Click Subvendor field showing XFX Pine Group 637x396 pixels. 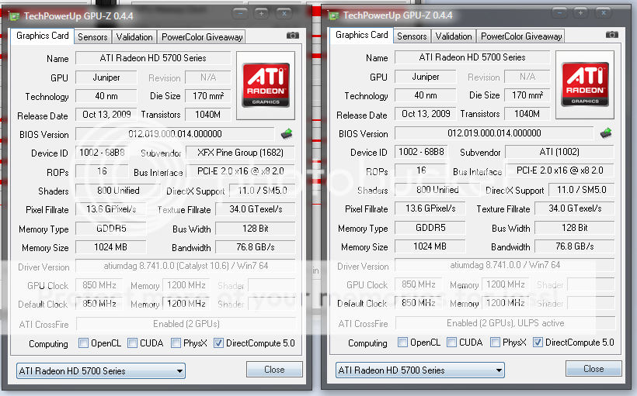[x=241, y=153]
